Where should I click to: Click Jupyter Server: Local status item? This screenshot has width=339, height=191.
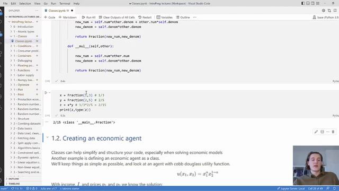point(291,189)
